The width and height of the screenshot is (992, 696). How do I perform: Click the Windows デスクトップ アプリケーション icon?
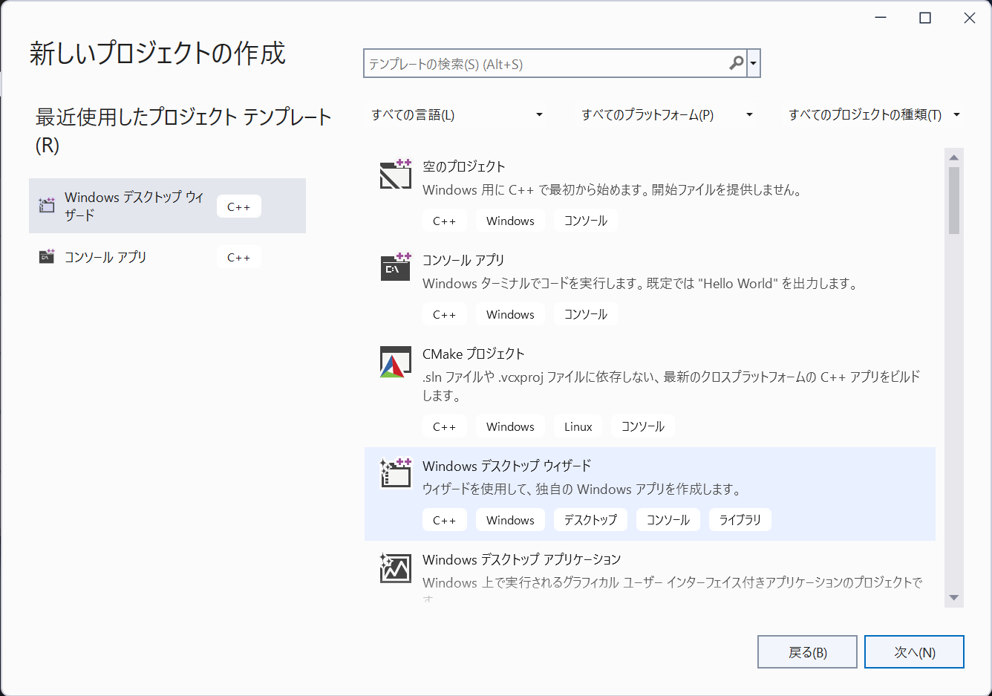coord(396,567)
